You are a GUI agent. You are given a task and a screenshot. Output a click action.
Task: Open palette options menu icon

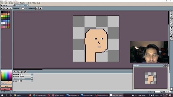coord(11,8)
